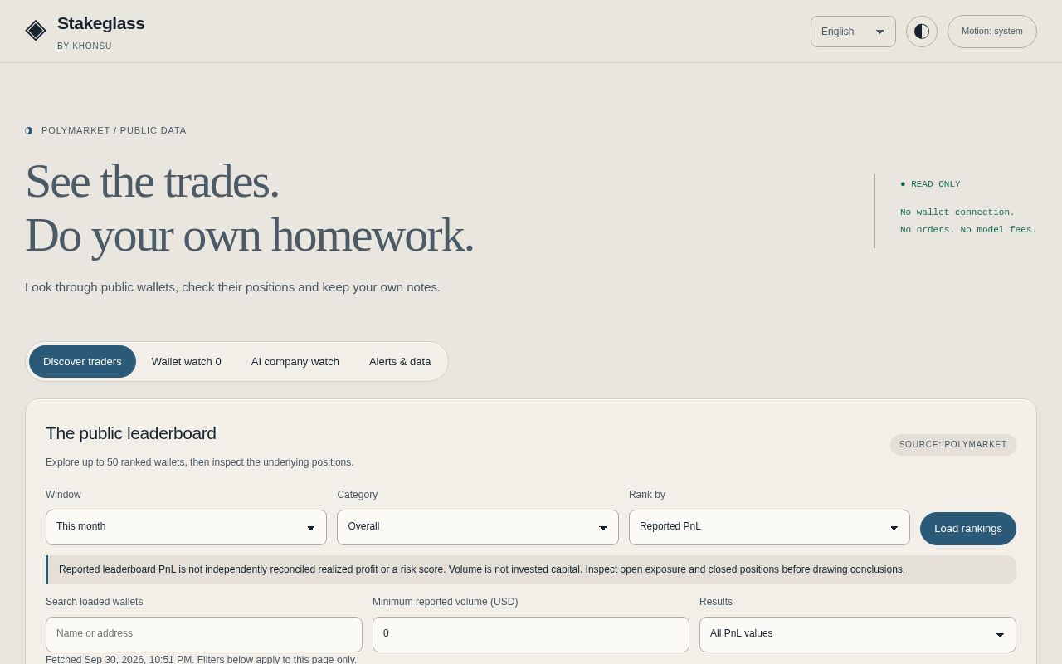Click the Reported leaderboard PnL disclaimer notice
This screenshot has width=1062, height=664.
click(x=531, y=569)
